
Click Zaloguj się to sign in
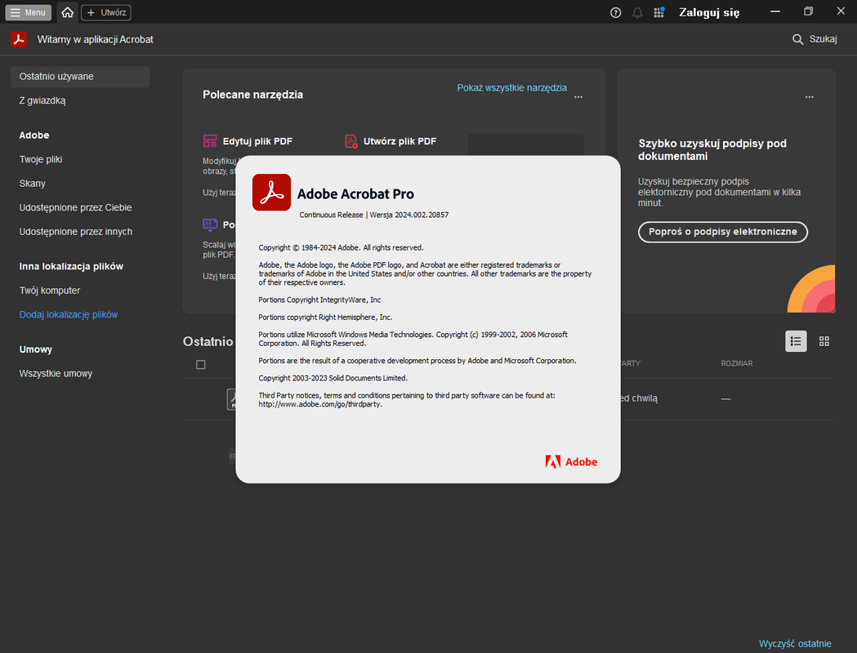click(709, 12)
